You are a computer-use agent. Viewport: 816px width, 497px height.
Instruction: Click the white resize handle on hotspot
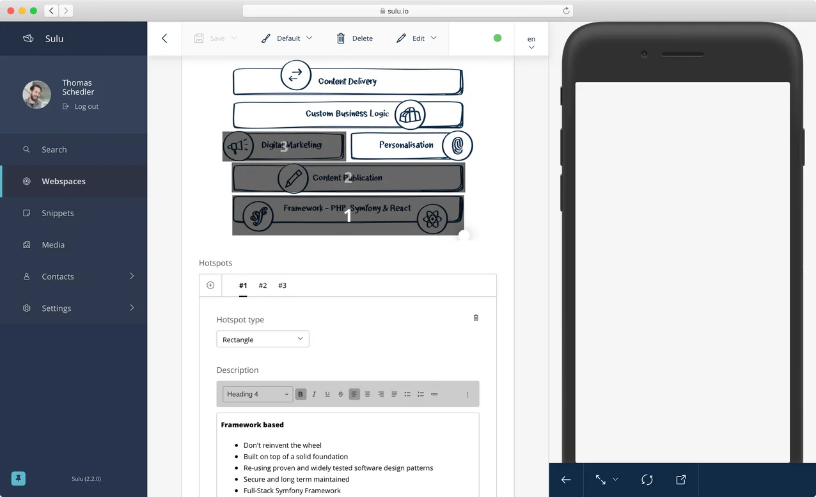pyautogui.click(x=464, y=235)
